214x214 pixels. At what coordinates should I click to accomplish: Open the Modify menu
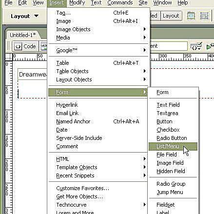(x=77, y=3)
